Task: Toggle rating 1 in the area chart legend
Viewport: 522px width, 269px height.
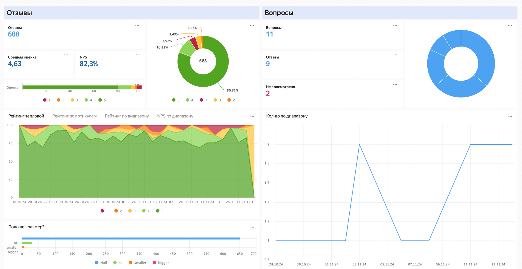Action: pyautogui.click(x=104, y=211)
